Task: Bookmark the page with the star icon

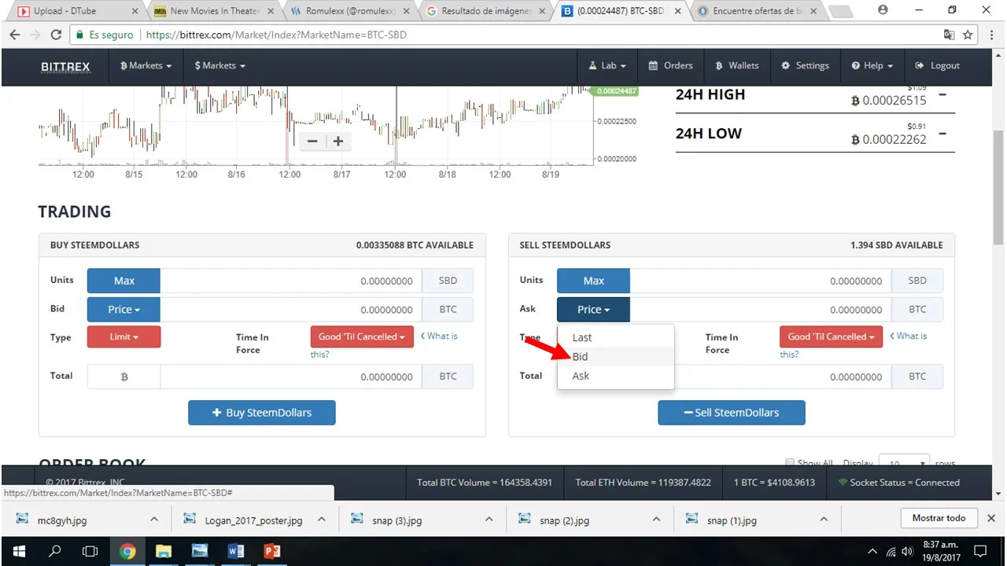Action: point(968,35)
